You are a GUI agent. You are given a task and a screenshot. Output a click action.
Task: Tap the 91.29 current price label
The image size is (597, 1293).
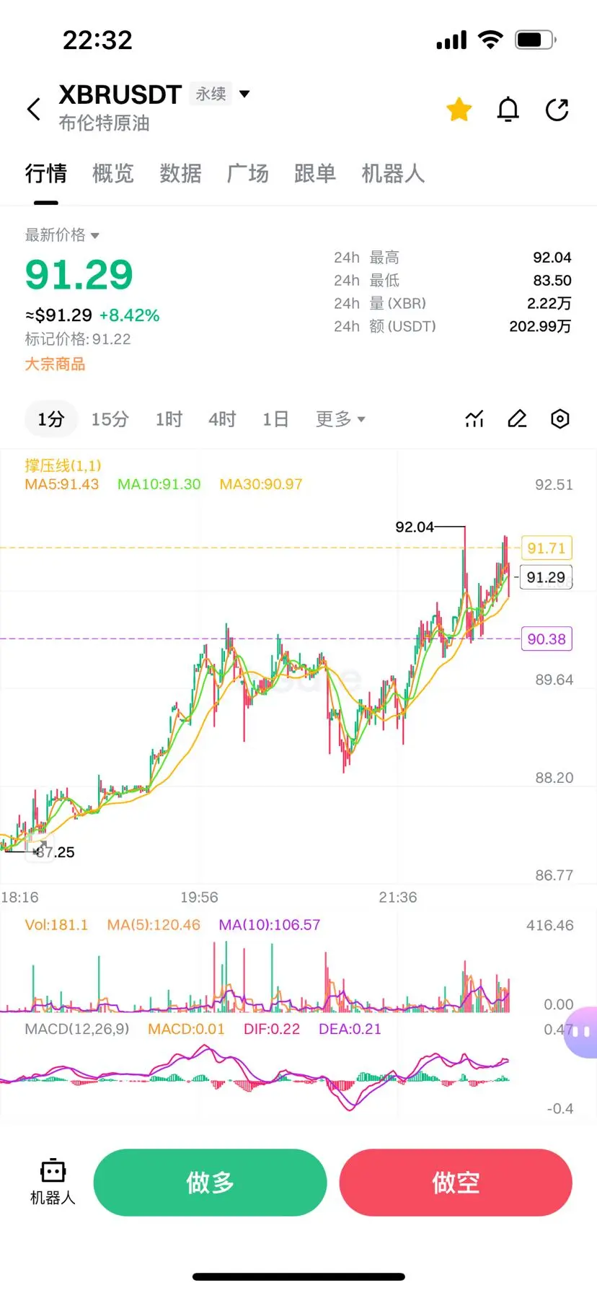[x=546, y=577]
